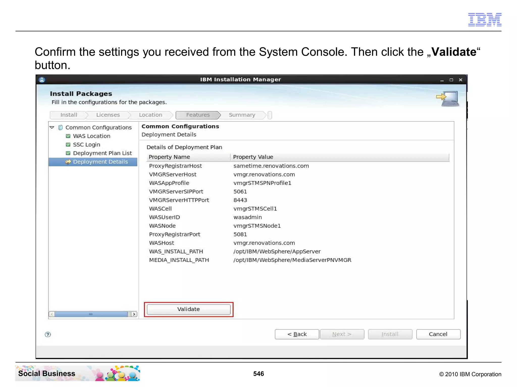Open the Features wizard step
The height and width of the screenshot is (387, 517).
point(198,115)
